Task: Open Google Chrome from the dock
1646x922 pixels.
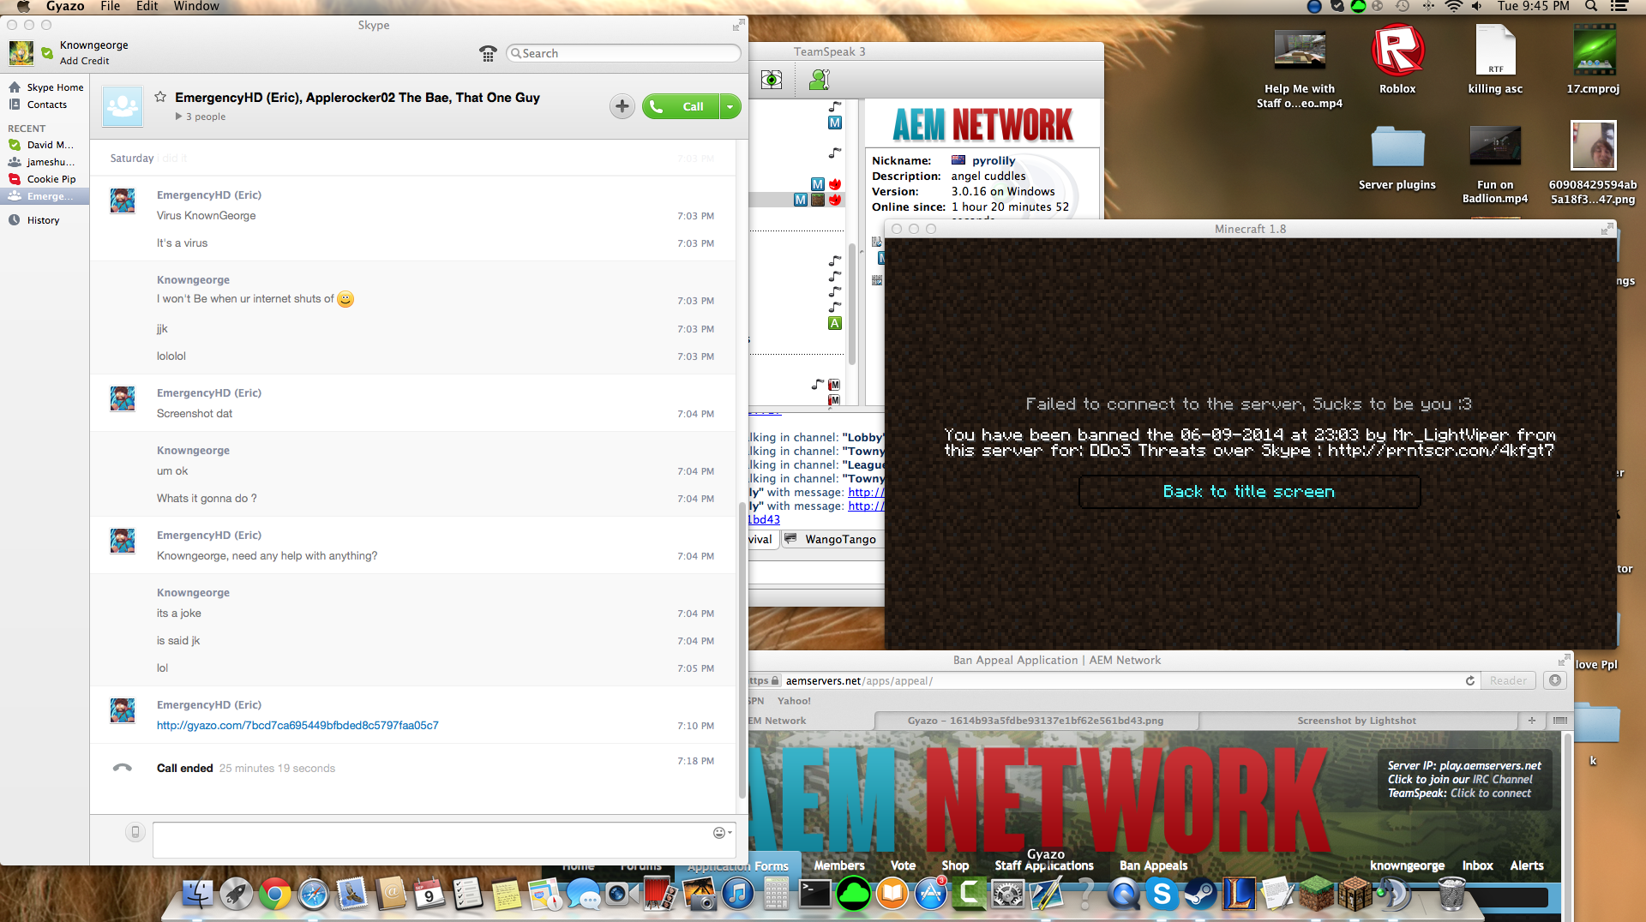Action: pos(274,895)
